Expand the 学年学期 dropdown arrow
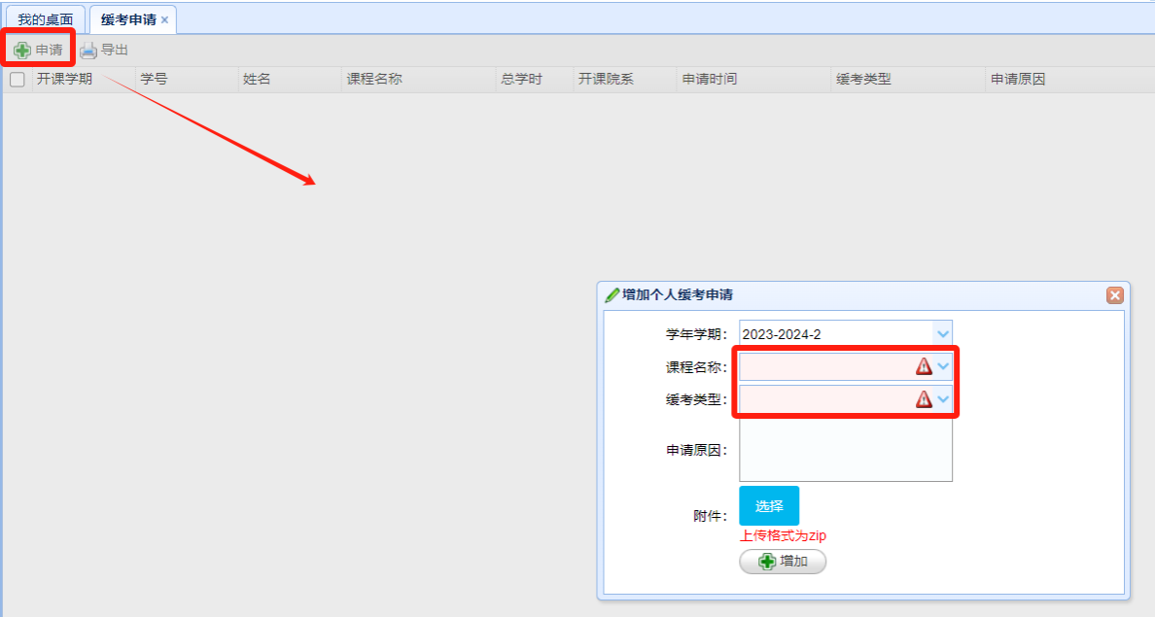This screenshot has height=617, width=1155. point(942,334)
